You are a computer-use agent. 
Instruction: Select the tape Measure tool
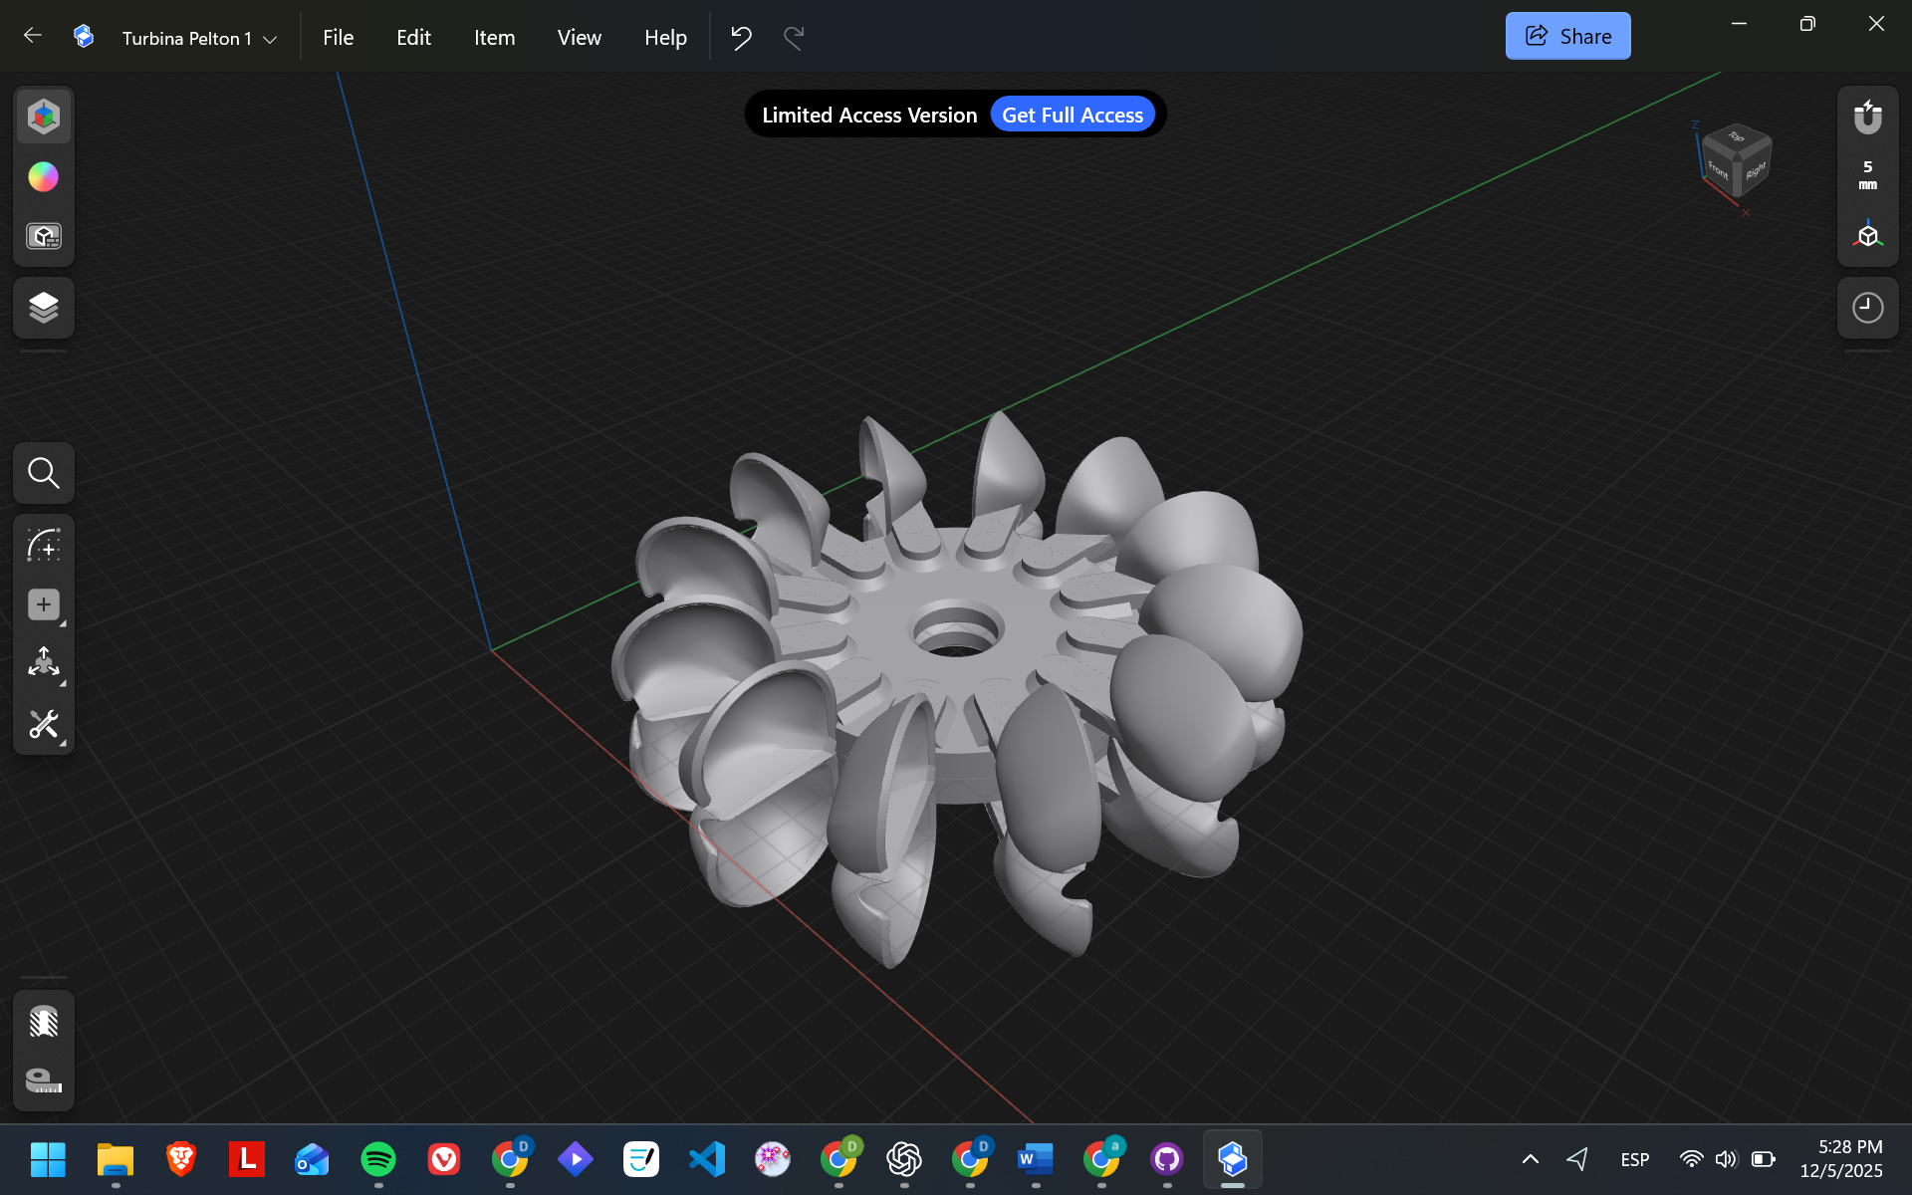pos(44,1080)
